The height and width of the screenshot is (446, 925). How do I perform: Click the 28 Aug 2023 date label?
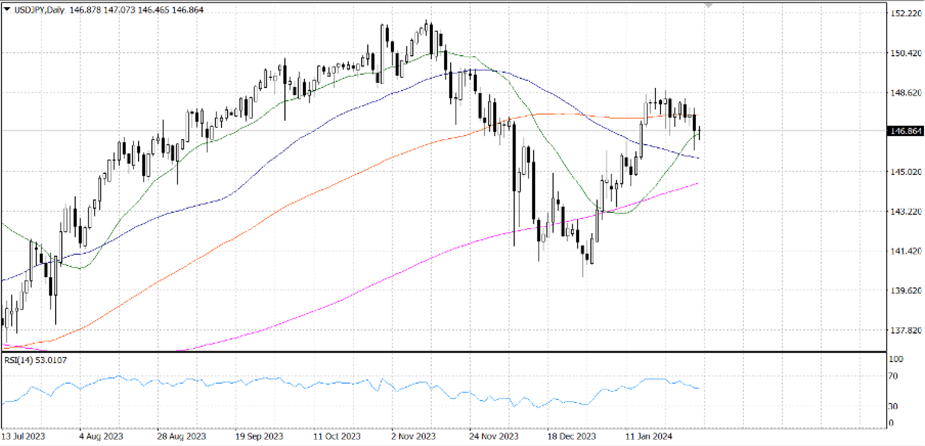click(x=181, y=436)
